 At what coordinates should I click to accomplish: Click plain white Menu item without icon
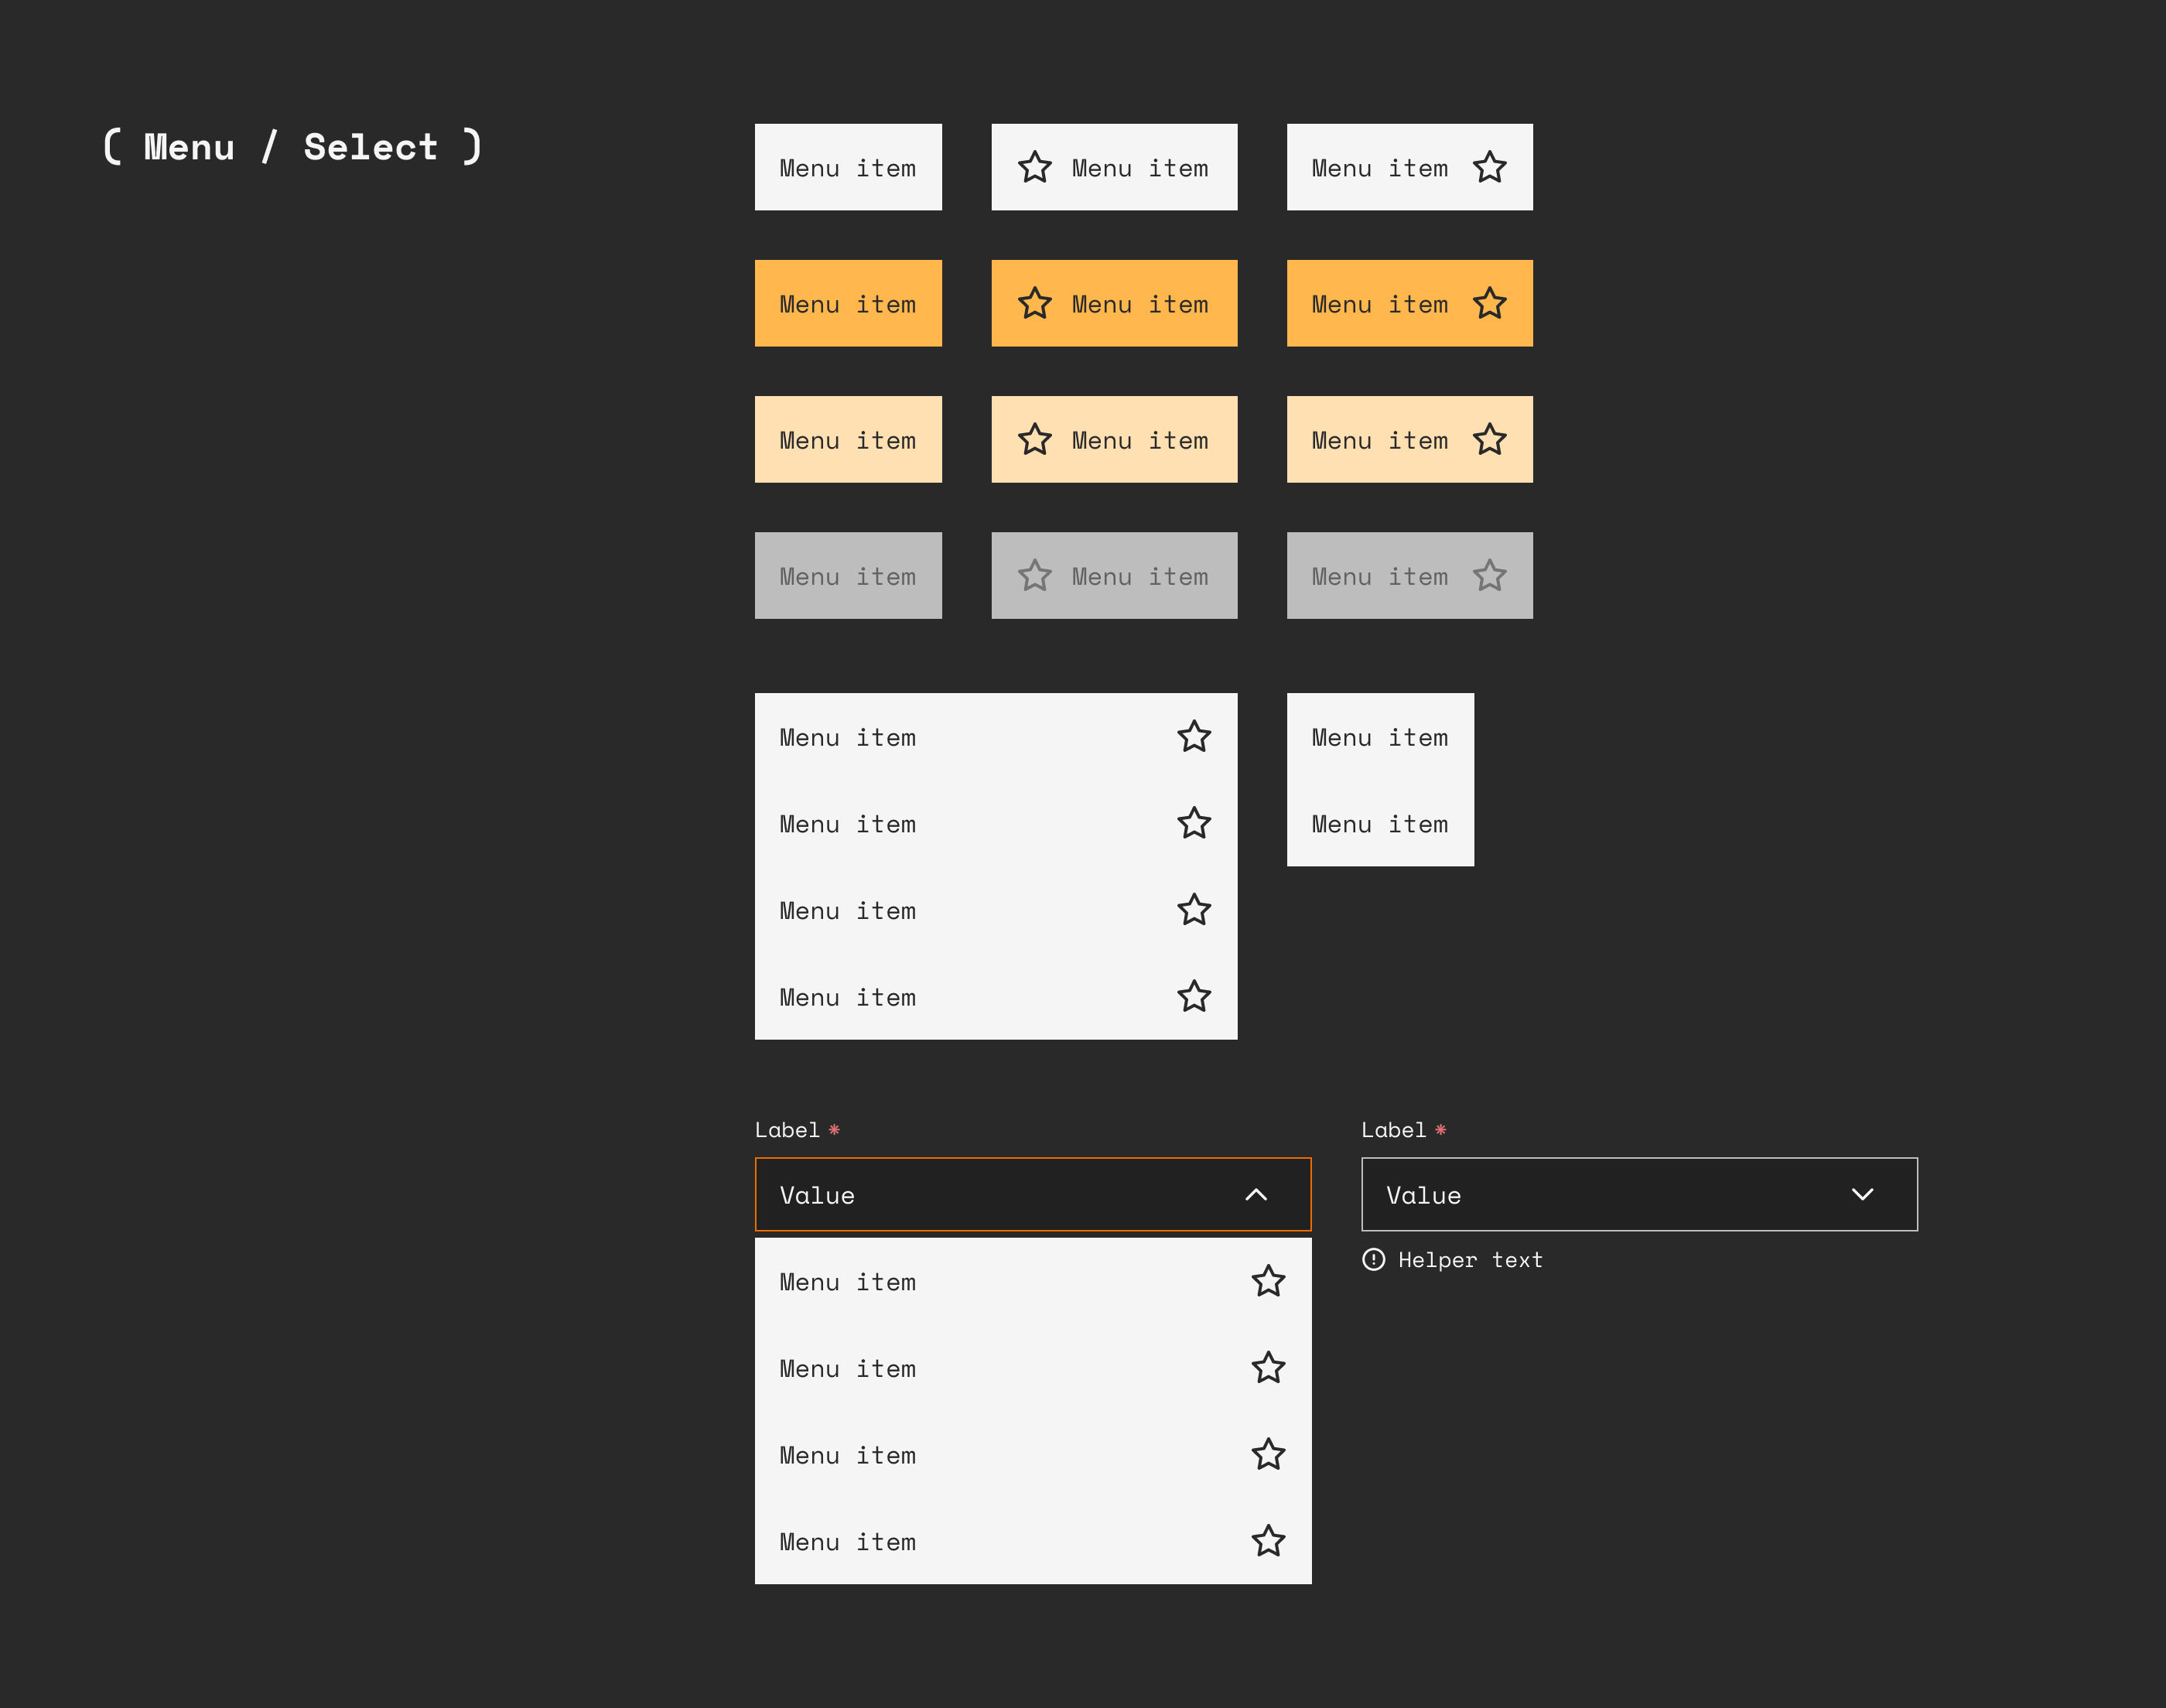tap(847, 167)
